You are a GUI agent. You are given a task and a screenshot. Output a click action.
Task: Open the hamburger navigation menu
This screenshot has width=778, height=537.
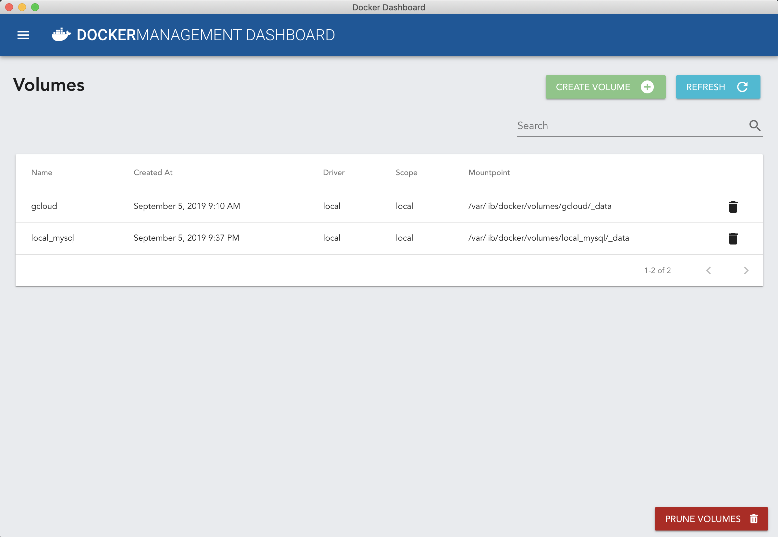click(23, 35)
